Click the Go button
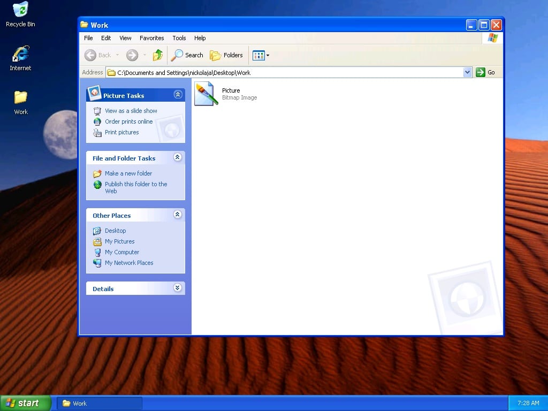This screenshot has height=411, width=548. coord(486,72)
